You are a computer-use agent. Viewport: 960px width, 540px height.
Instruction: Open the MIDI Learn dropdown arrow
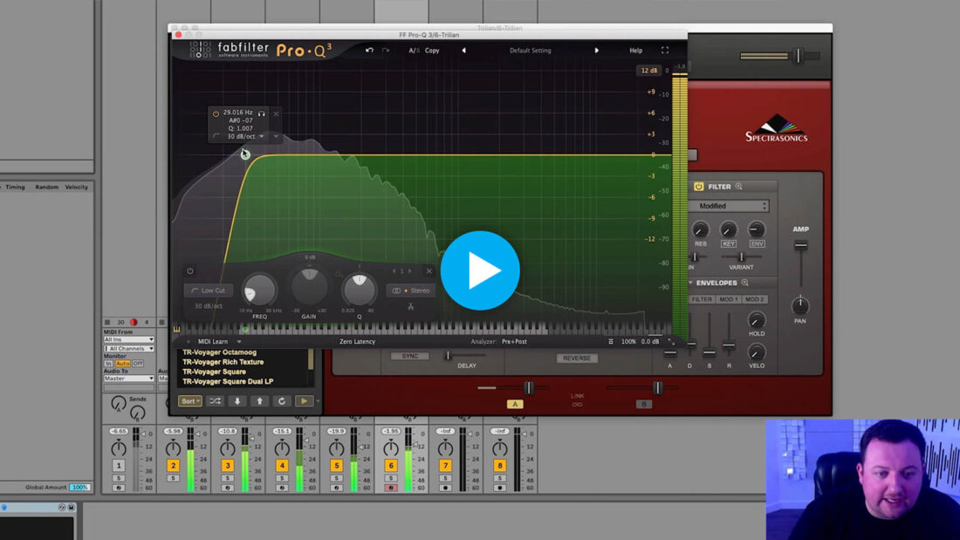[x=239, y=342]
